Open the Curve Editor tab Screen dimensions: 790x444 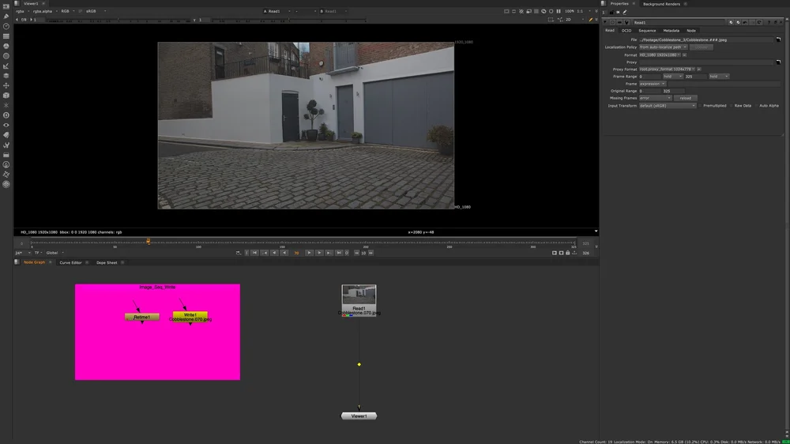(70, 262)
